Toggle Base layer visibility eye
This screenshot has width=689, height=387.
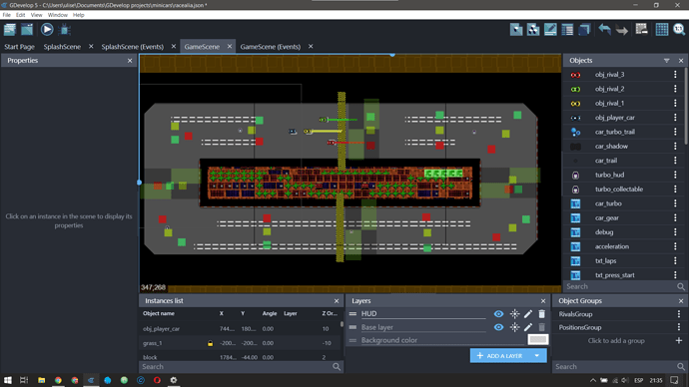click(x=498, y=327)
